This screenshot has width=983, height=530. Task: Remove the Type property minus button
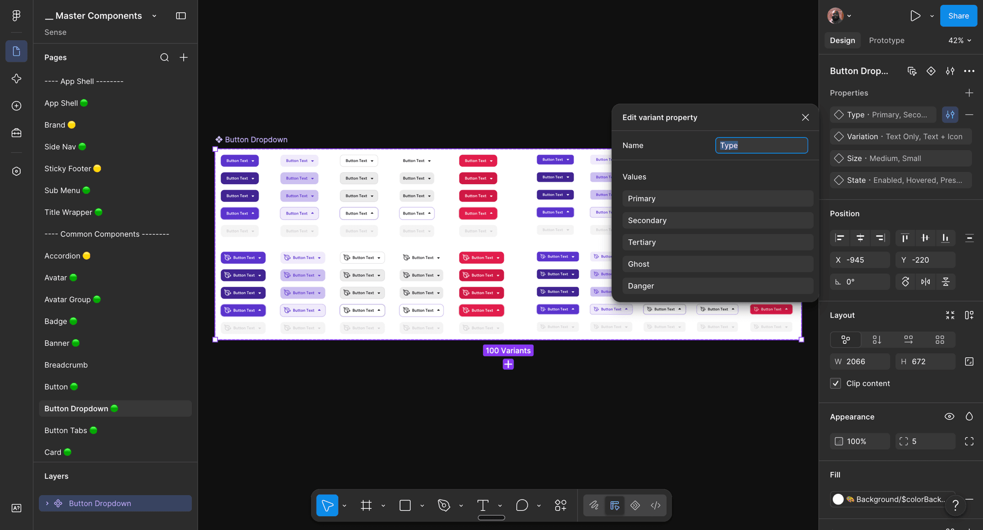point(969,115)
